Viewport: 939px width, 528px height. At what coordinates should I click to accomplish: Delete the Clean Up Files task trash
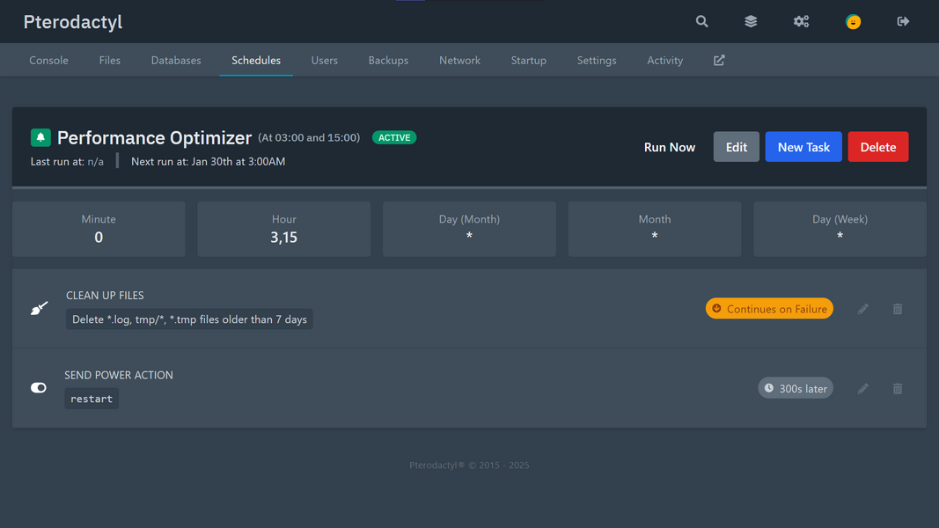(898, 309)
